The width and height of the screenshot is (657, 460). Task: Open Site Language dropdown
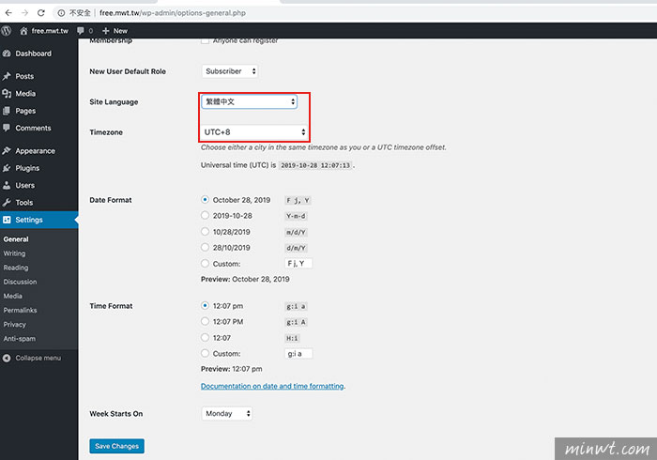250,101
